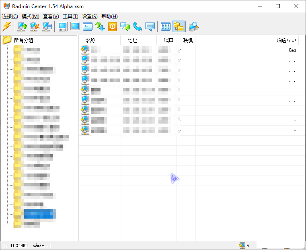Choose the Telnet console mode icon
Image resolution: width=306 pixels, height=250 pixels.
tap(88, 26)
